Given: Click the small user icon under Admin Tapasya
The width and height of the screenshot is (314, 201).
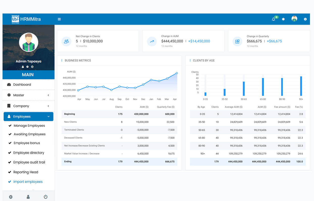Looking at the screenshot, I should point(23,67).
